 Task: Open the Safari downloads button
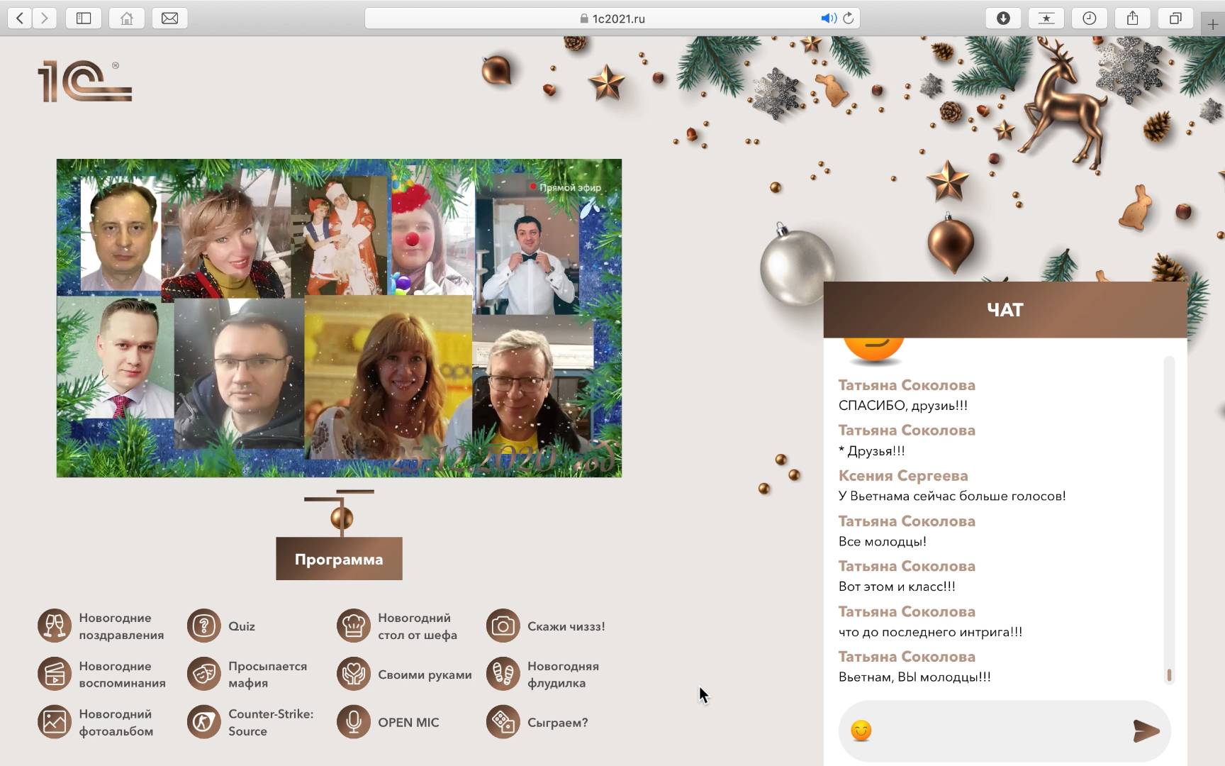(1003, 18)
